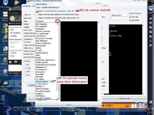Click team dropdown list scrollbar down arrow

coord(58,98)
